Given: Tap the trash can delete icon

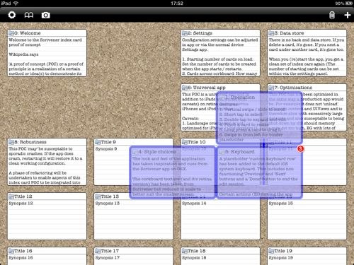Looking at the screenshot, I should (x=332, y=15).
